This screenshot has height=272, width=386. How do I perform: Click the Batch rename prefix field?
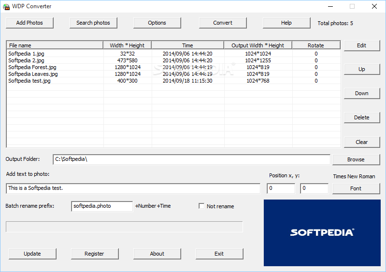[102, 206]
